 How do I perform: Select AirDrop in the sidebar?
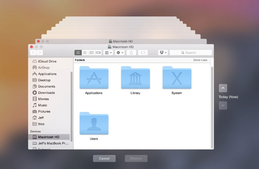(x=49, y=67)
